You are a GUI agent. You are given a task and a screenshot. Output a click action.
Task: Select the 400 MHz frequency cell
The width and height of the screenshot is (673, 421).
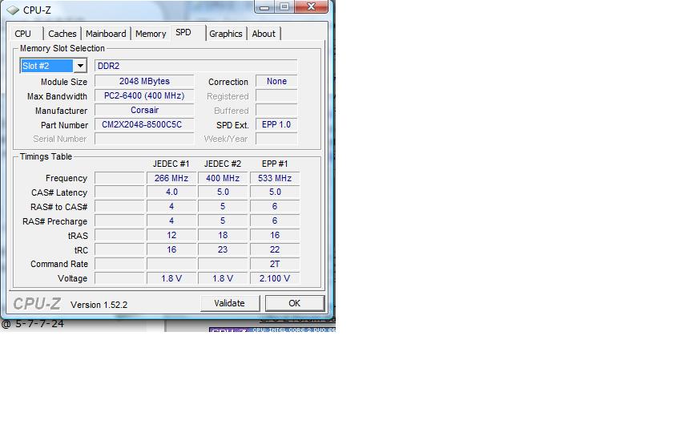(223, 178)
